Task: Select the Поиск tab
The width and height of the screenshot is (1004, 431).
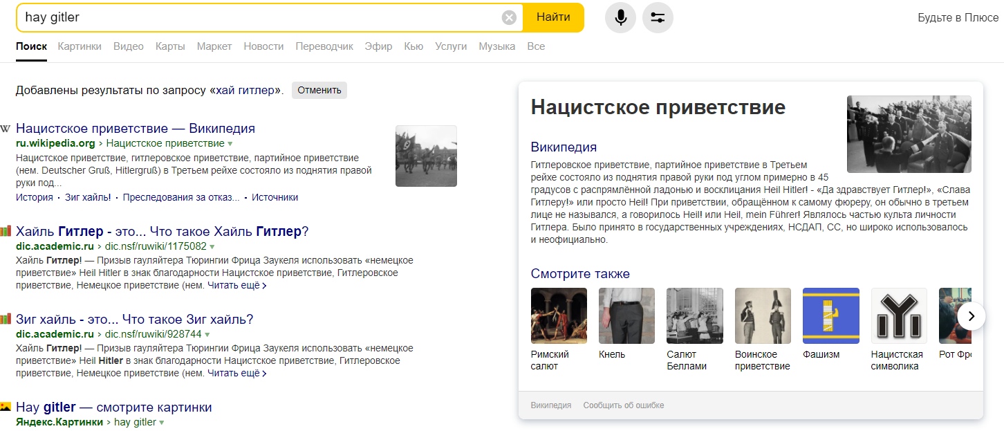Action: tap(31, 46)
